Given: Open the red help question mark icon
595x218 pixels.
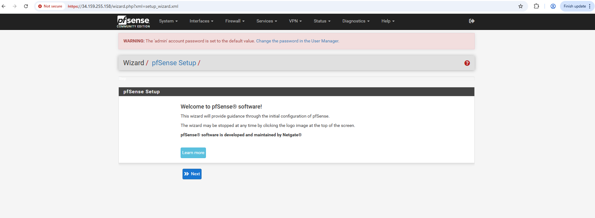Looking at the screenshot, I should [x=467, y=63].
